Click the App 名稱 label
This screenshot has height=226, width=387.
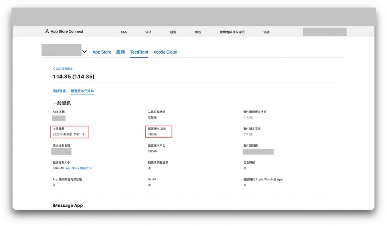pyautogui.click(x=59, y=112)
